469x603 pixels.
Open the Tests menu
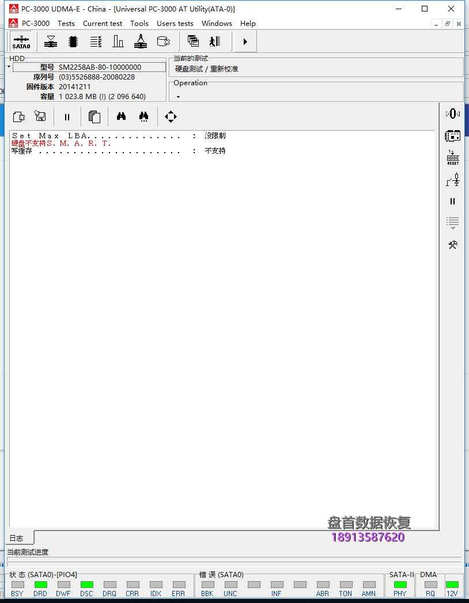click(x=66, y=24)
